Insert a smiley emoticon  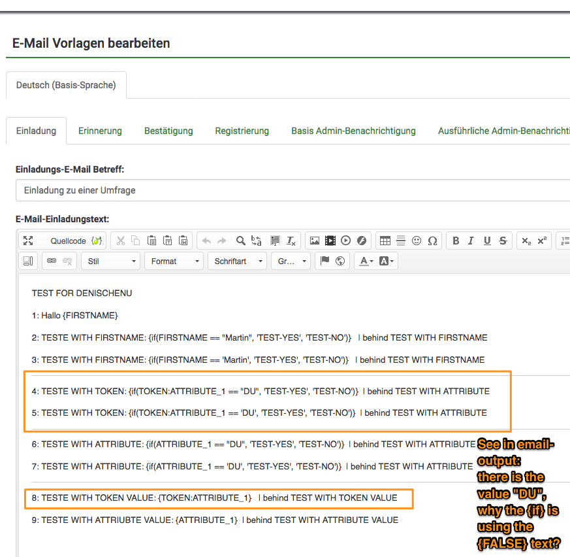pyautogui.click(x=417, y=241)
